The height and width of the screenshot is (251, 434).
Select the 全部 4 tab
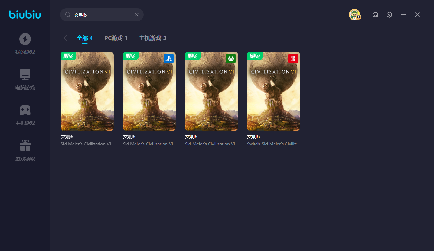85,38
